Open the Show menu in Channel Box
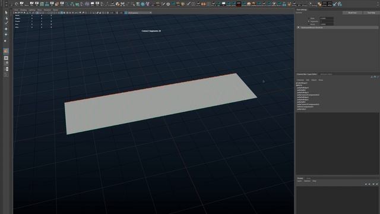Viewport: 380px width, 214px height. [x=321, y=80]
